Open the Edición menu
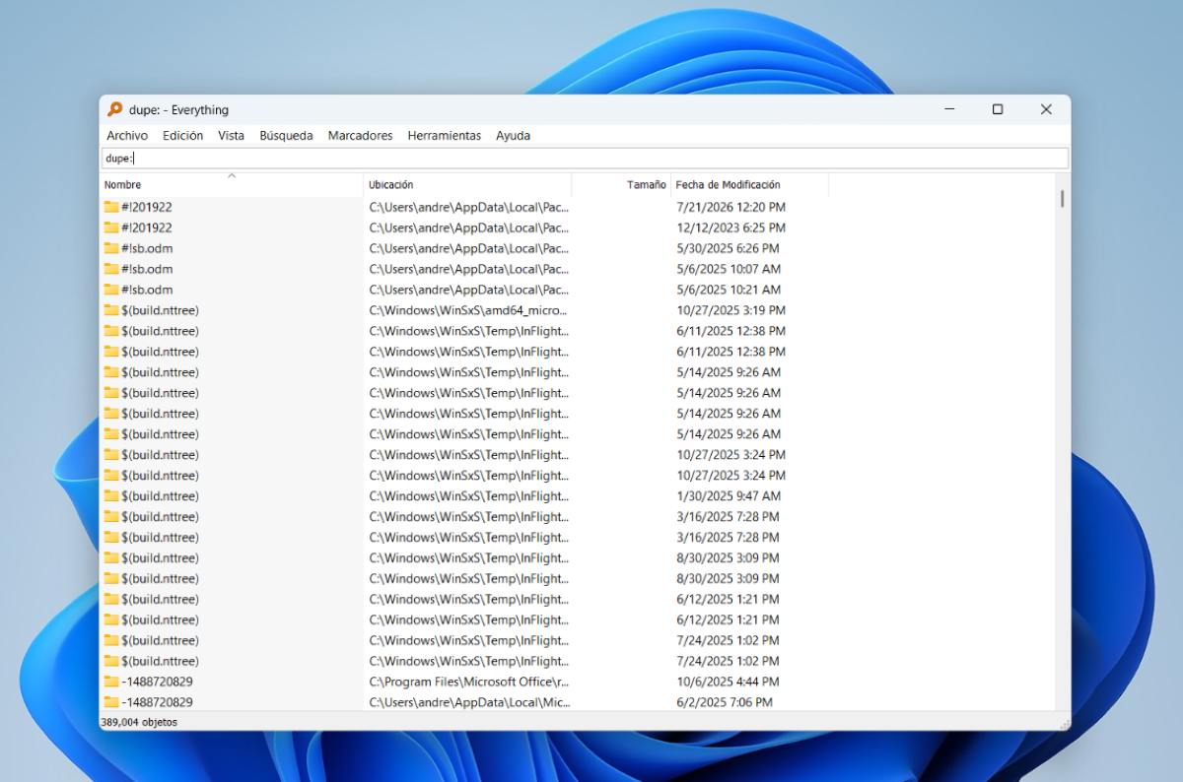 click(x=182, y=136)
